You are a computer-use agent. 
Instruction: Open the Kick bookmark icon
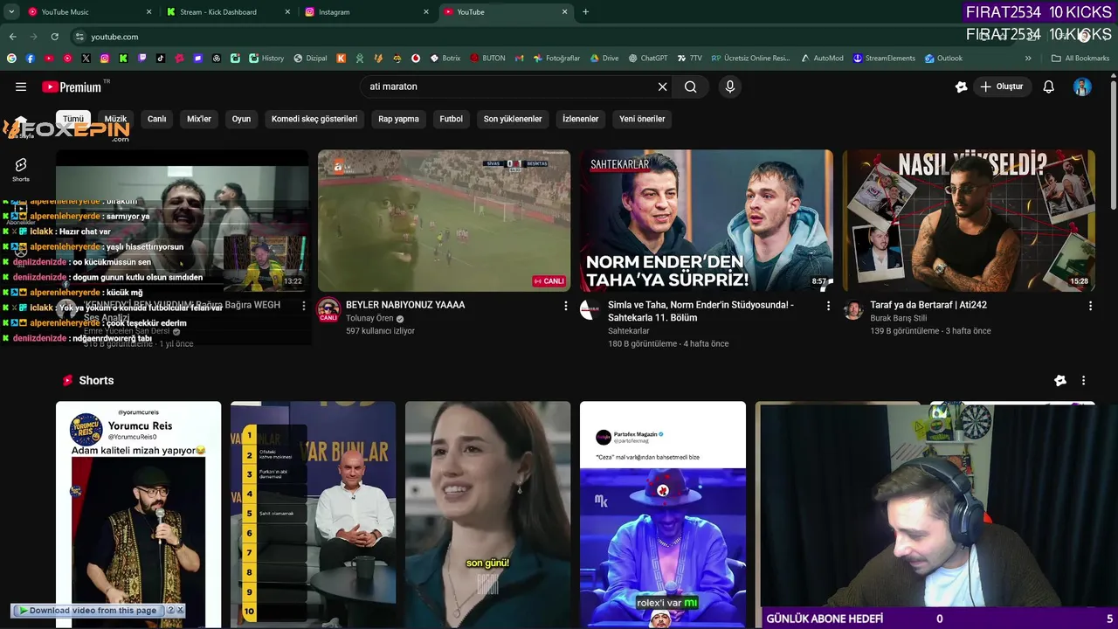pyautogui.click(x=123, y=59)
